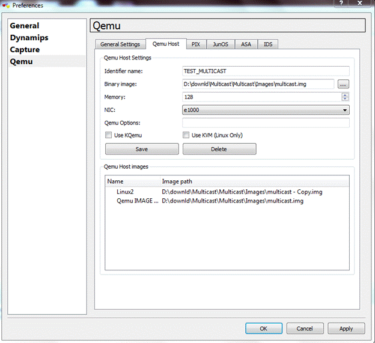This screenshot has width=375, height=343.
Task: Sort by the Image path column header
Action: [254, 181]
